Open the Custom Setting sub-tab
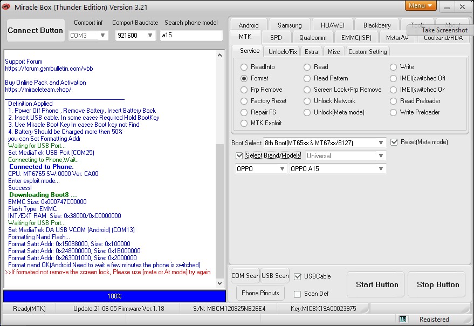 (x=367, y=52)
